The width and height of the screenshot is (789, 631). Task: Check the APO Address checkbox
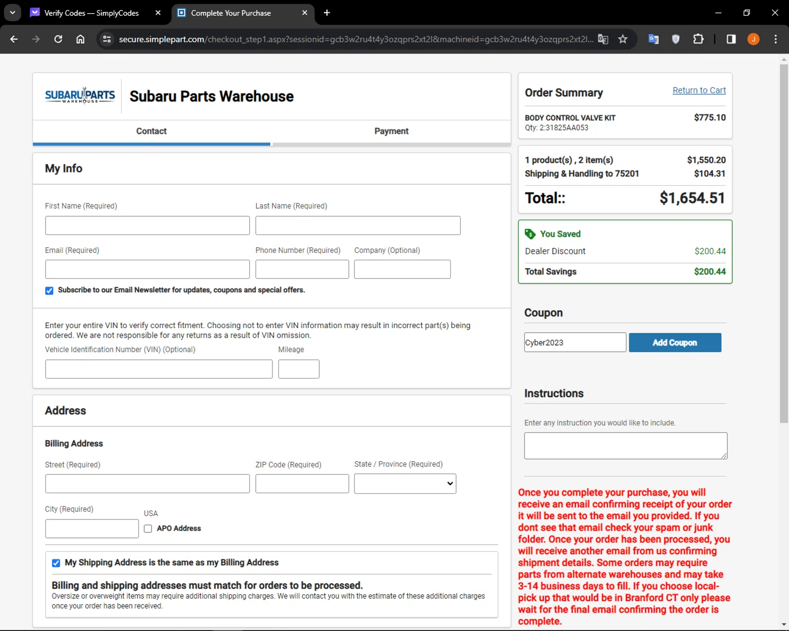148,528
